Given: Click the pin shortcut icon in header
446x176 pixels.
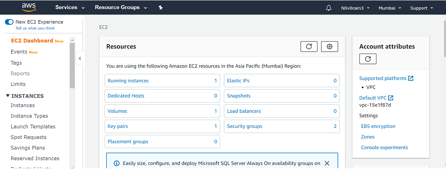Looking at the screenshot, I should (161, 8).
